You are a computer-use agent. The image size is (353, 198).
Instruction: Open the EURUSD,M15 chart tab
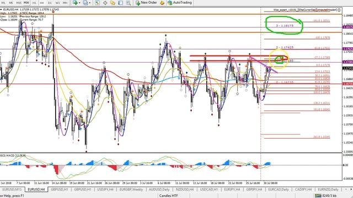12,189
